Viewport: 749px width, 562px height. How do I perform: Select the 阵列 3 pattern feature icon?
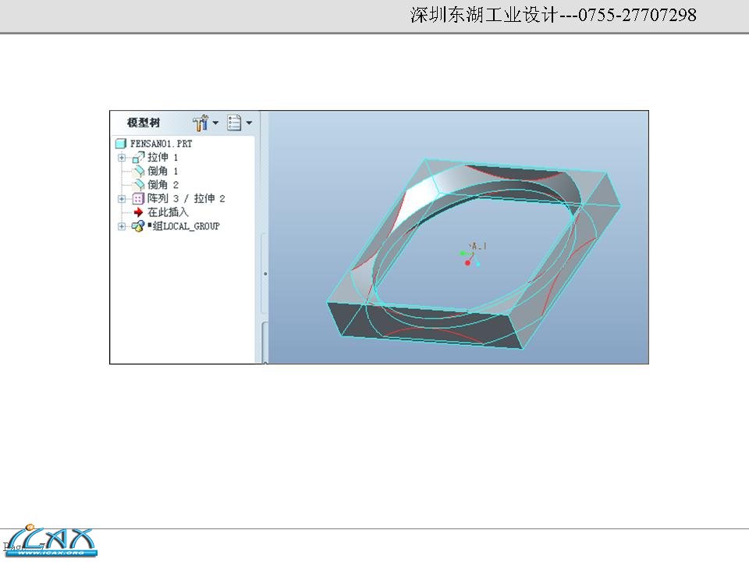[x=137, y=198]
